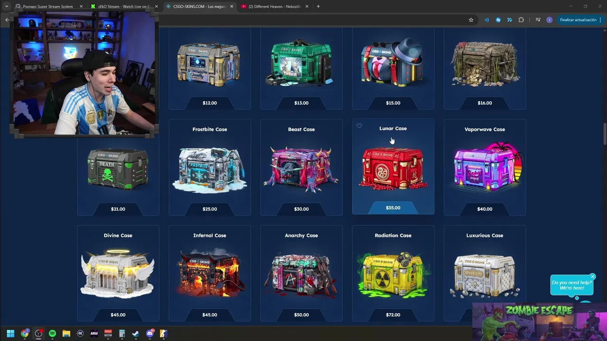Open the Beast Case title link
The image size is (607, 341).
[x=301, y=129]
